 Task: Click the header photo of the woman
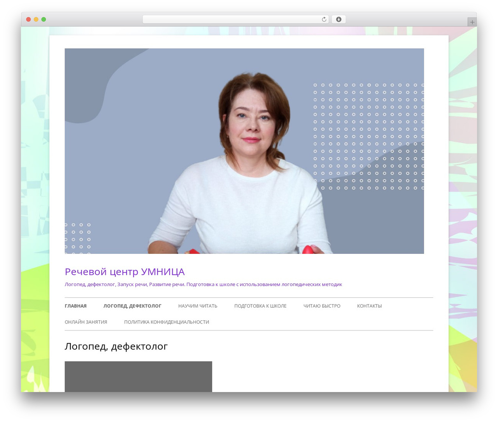point(244,151)
